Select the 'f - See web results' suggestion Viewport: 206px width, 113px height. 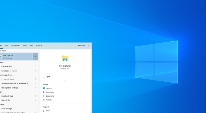coord(8,79)
